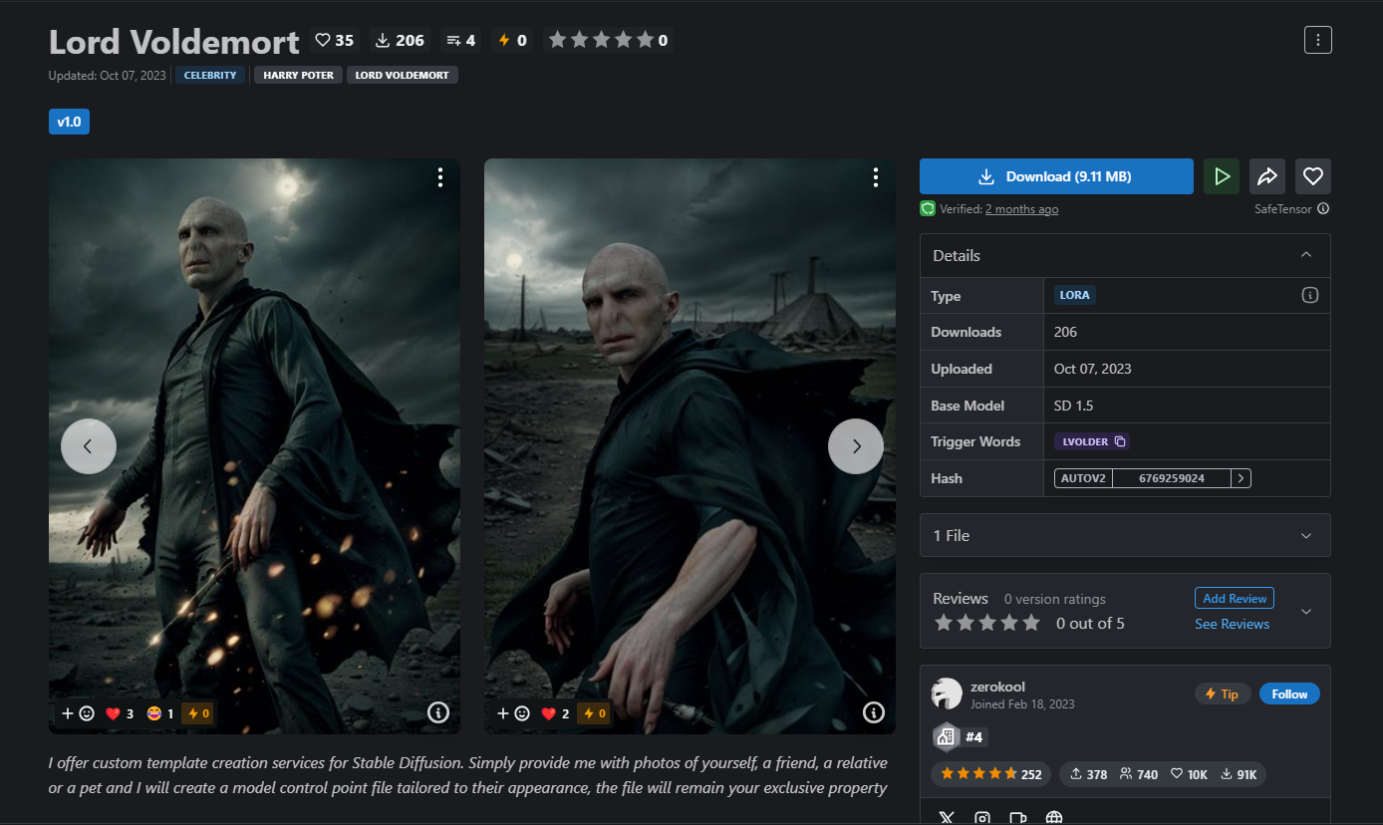The width and height of the screenshot is (1383, 825).
Task: Click zerokool's avatar image
Action: [947, 693]
